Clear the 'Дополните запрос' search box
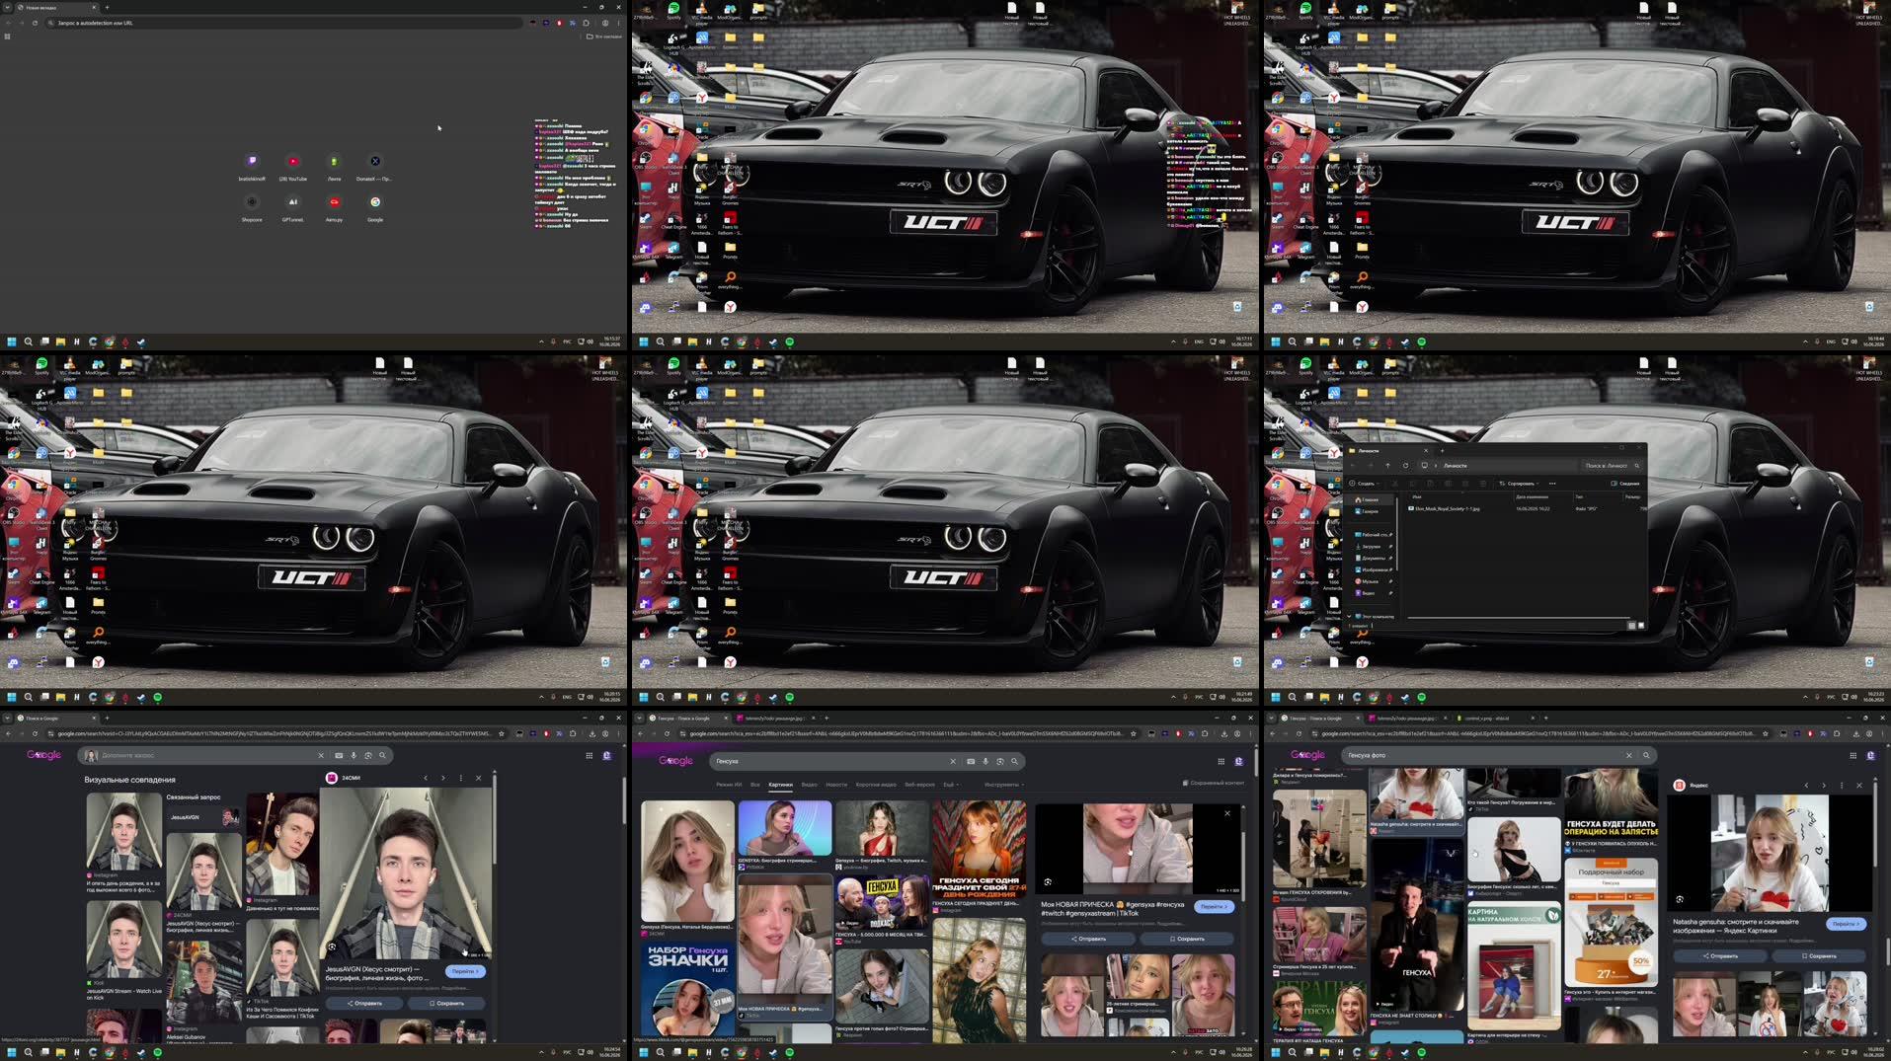The height and width of the screenshot is (1061, 1891). [320, 755]
